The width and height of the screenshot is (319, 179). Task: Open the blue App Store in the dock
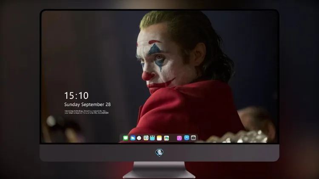[x=187, y=138]
